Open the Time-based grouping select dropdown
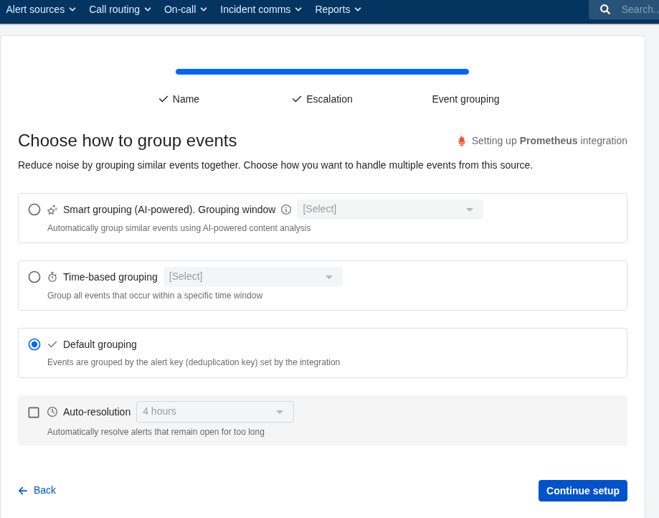Image resolution: width=659 pixels, height=518 pixels. (252, 277)
